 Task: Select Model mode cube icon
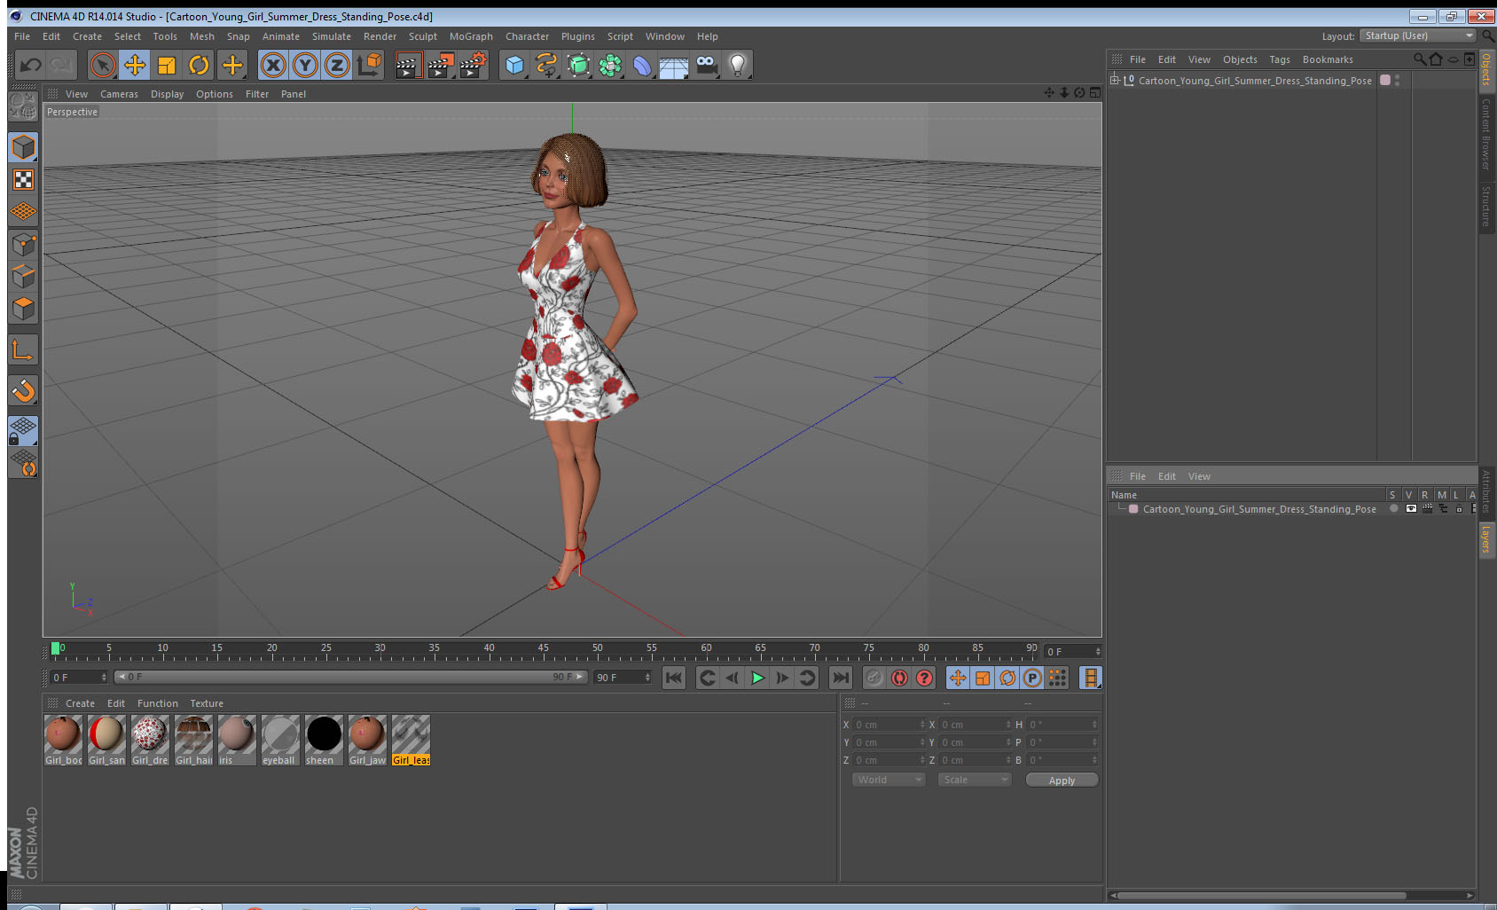23,147
